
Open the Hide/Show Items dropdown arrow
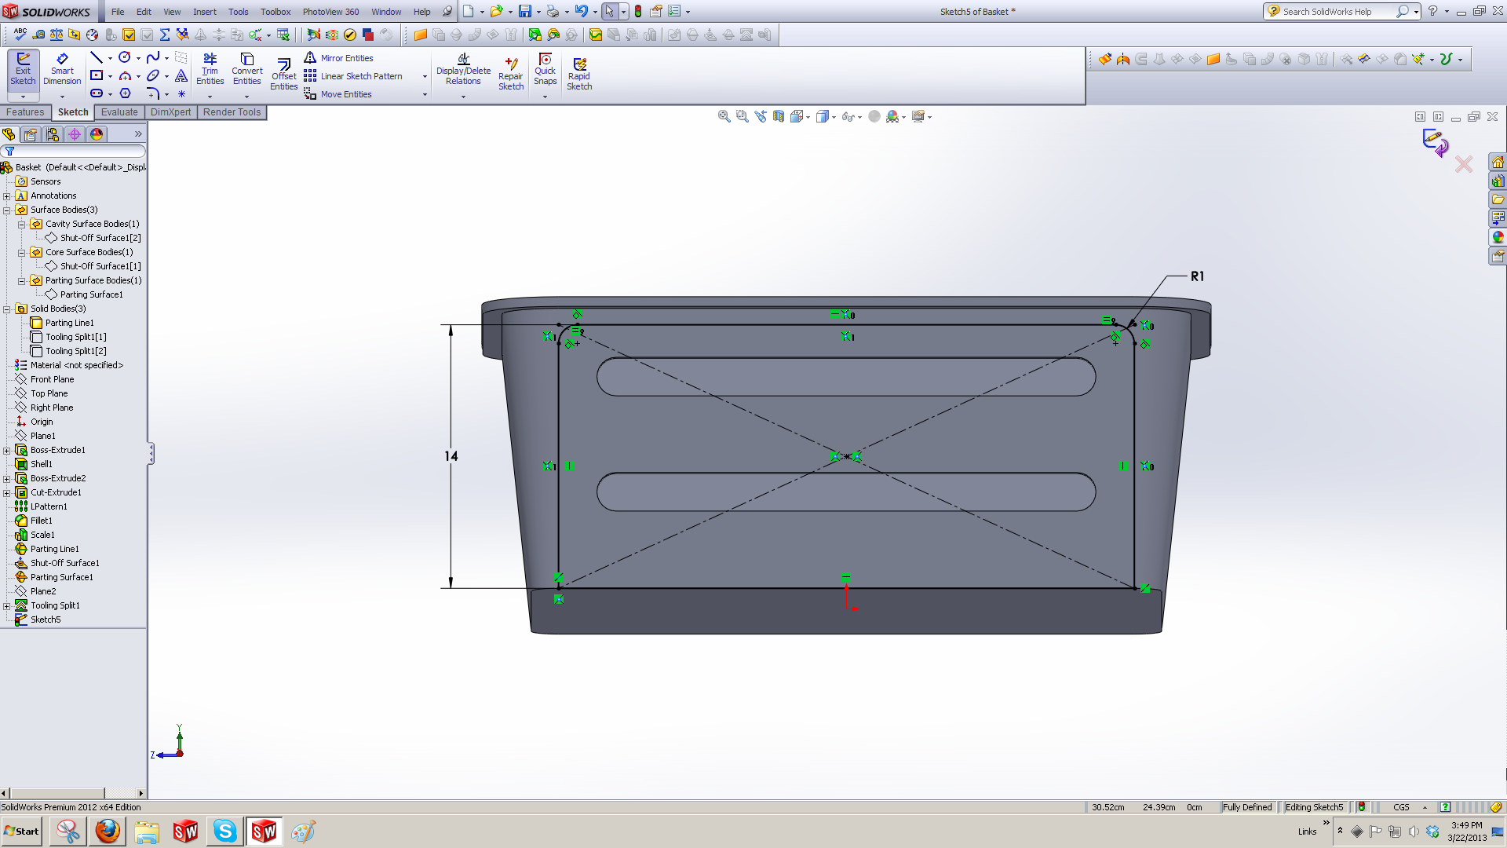pyautogui.click(x=860, y=117)
